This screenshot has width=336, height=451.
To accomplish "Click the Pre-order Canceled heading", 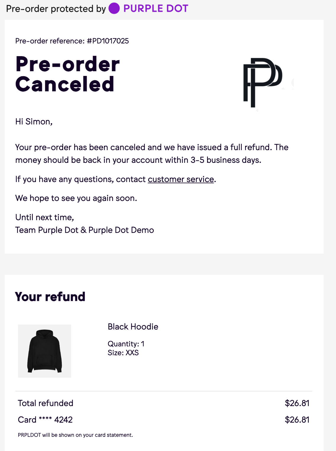I will pyautogui.click(x=68, y=74).
